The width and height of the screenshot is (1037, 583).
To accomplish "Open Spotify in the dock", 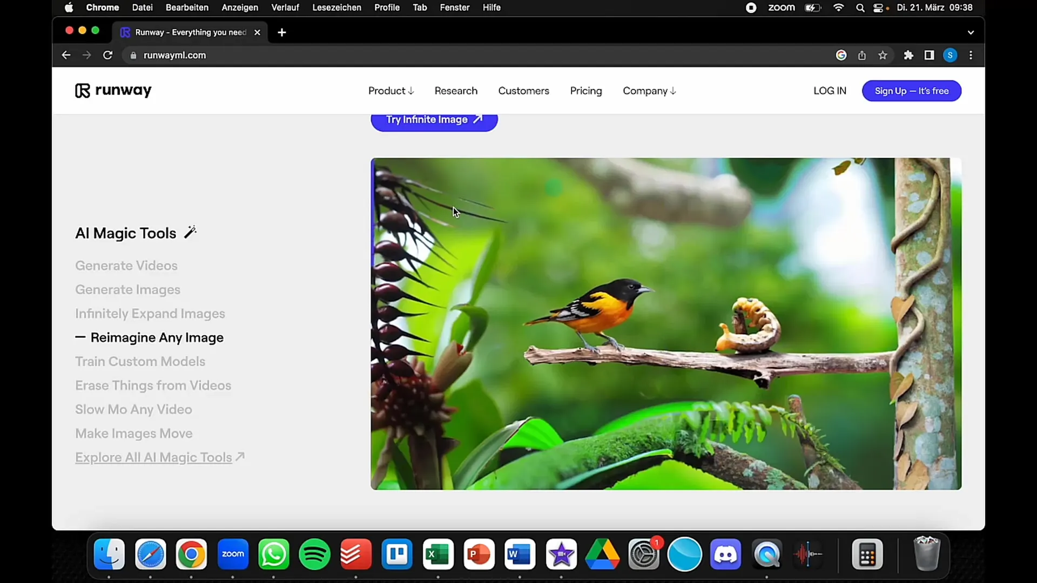I will coord(315,554).
